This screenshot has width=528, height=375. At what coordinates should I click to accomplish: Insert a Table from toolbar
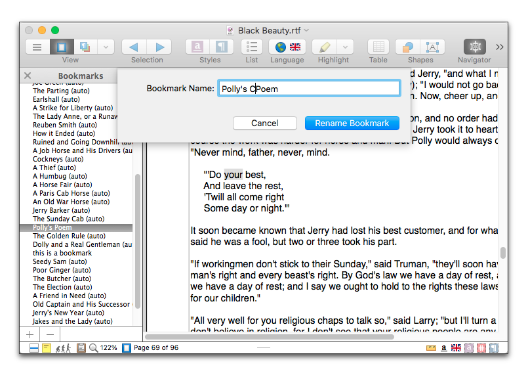(378, 47)
